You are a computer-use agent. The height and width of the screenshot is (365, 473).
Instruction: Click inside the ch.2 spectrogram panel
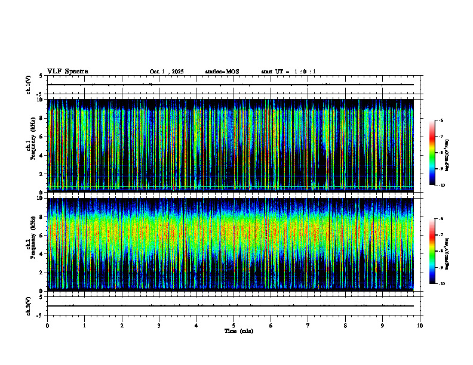[x=231, y=245]
